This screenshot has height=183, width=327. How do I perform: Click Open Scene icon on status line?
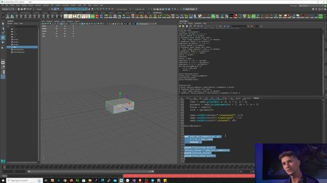coord(21,9)
